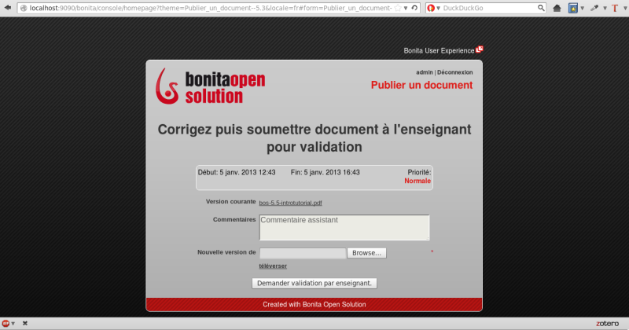
Task: Reload the page with the refresh icon
Action: pos(414,8)
